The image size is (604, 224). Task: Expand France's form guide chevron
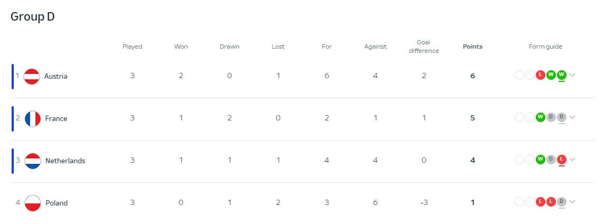point(572,117)
